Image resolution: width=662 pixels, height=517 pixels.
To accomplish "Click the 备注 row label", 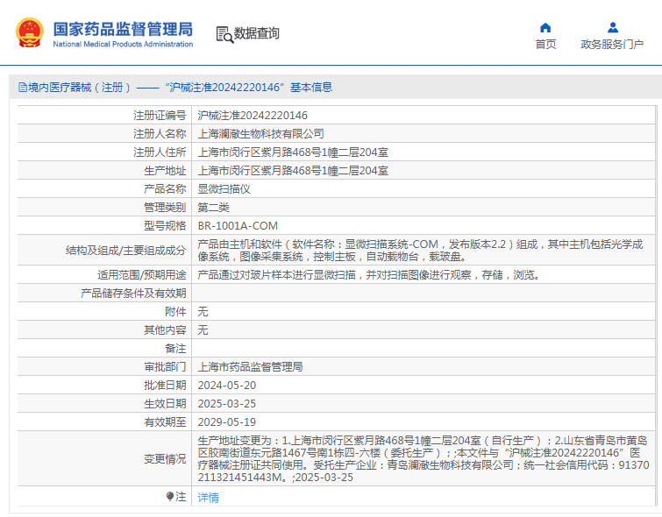I will pyautogui.click(x=175, y=349).
